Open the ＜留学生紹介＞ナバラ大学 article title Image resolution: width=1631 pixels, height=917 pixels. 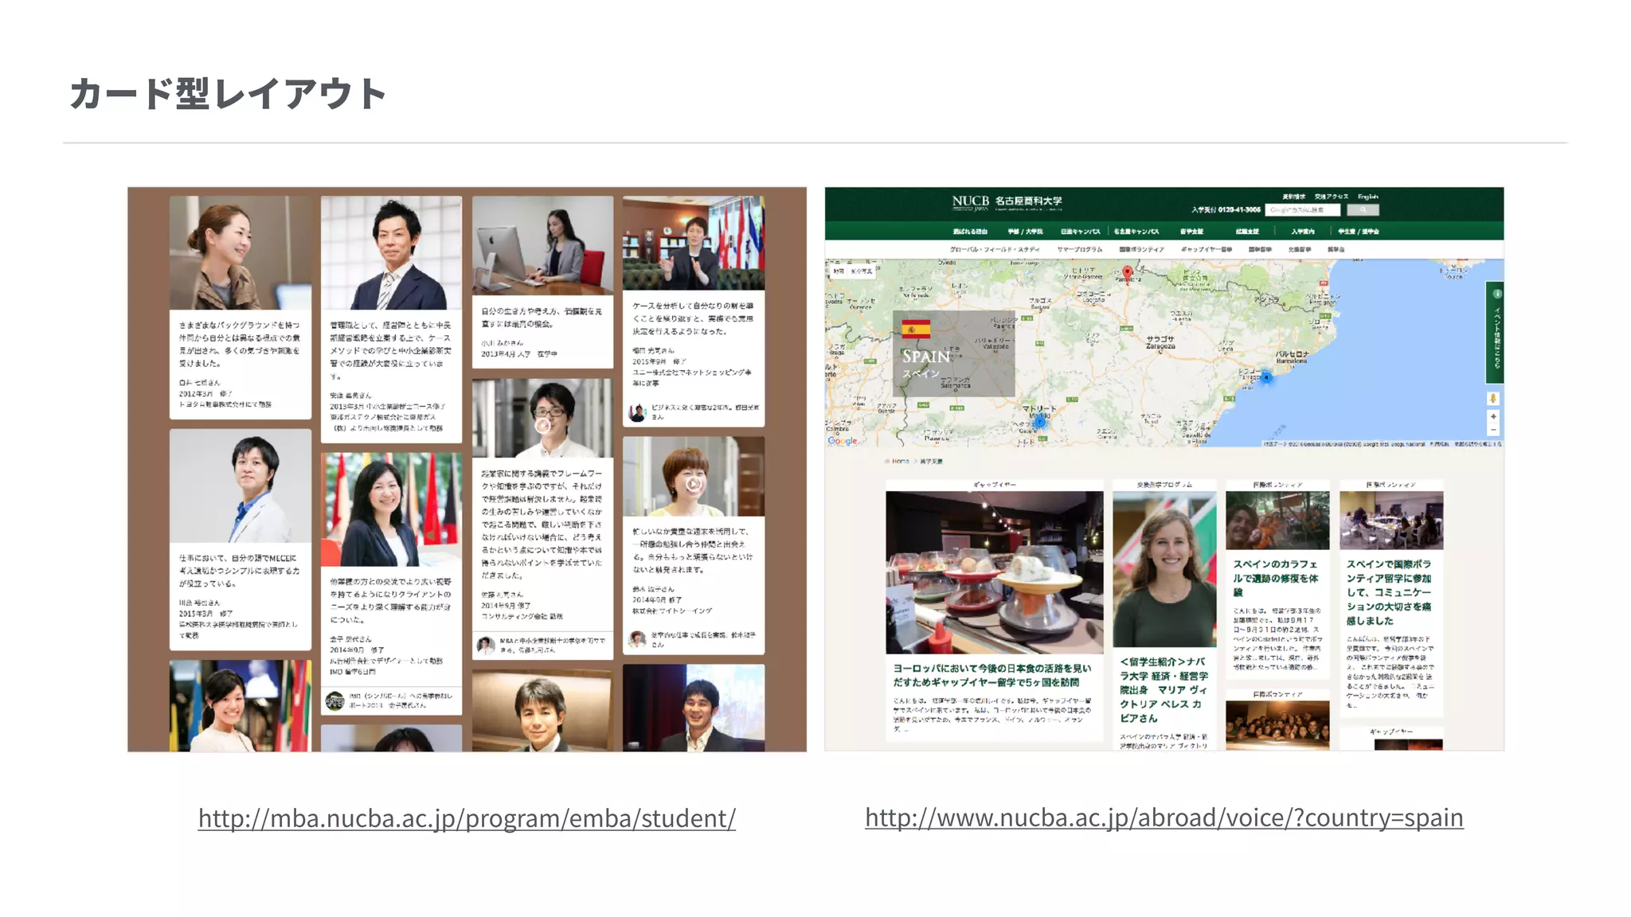[x=1164, y=689]
